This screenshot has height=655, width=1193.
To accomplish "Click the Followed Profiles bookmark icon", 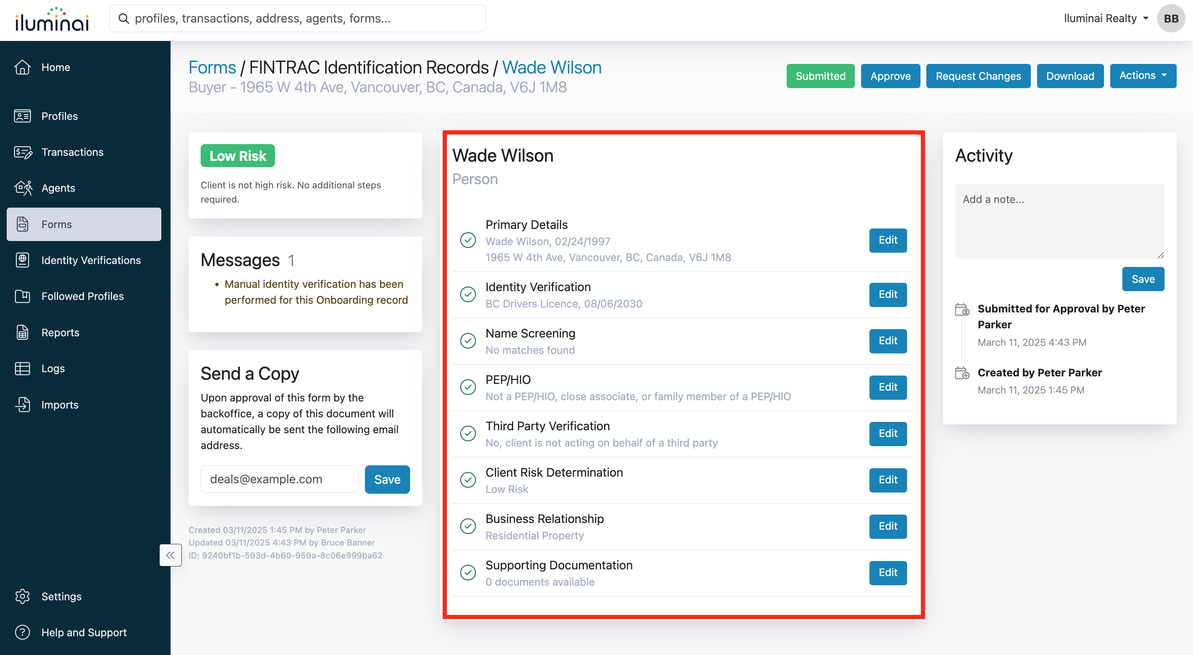I will pyautogui.click(x=22, y=296).
